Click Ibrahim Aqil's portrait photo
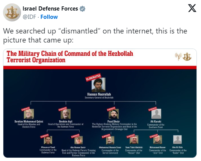The height and width of the screenshot is (161, 201). pyautogui.click(x=66, y=114)
